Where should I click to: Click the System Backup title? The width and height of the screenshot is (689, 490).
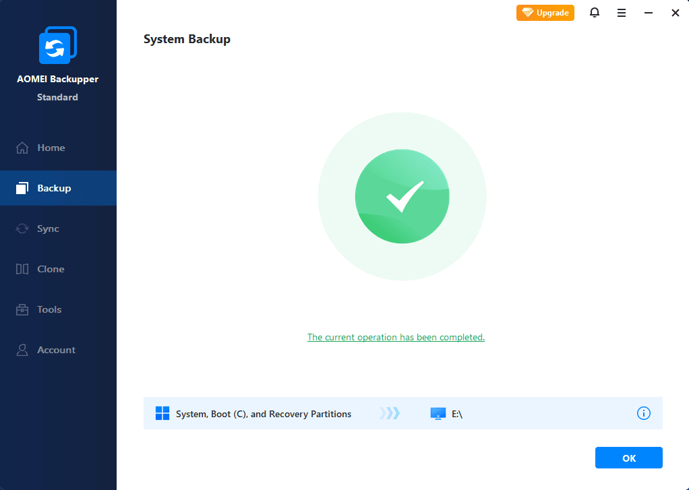click(x=187, y=39)
